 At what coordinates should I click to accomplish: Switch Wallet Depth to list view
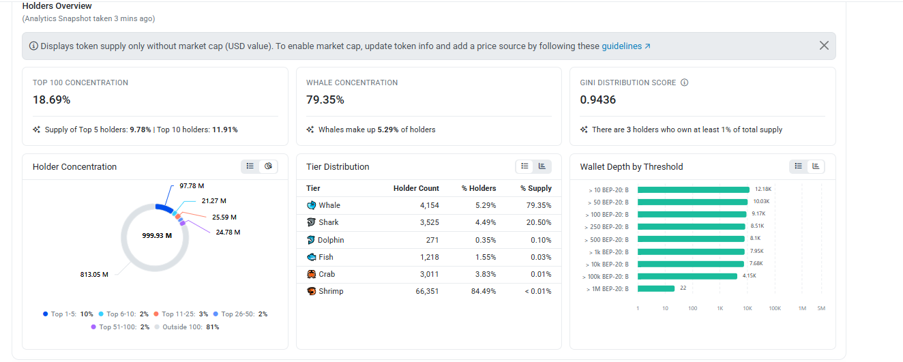(x=799, y=166)
